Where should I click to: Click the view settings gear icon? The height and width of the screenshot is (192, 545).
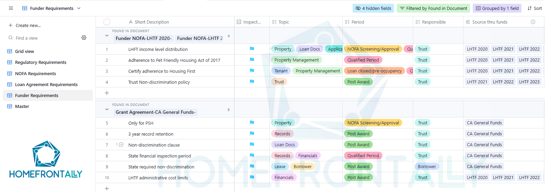[84, 38]
